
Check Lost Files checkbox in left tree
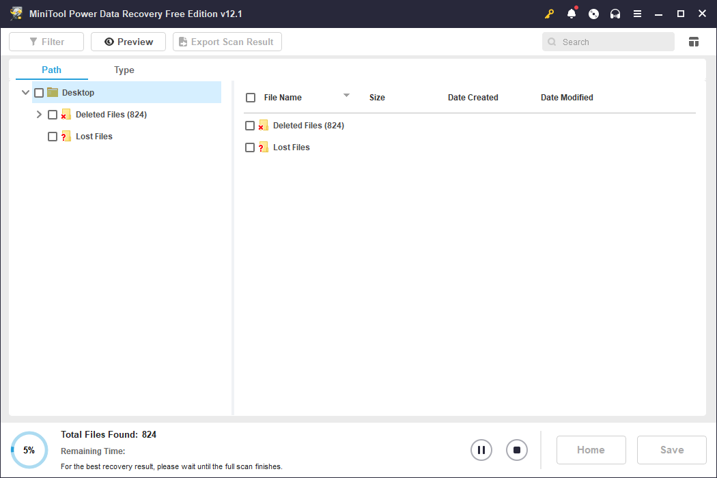[53, 137]
